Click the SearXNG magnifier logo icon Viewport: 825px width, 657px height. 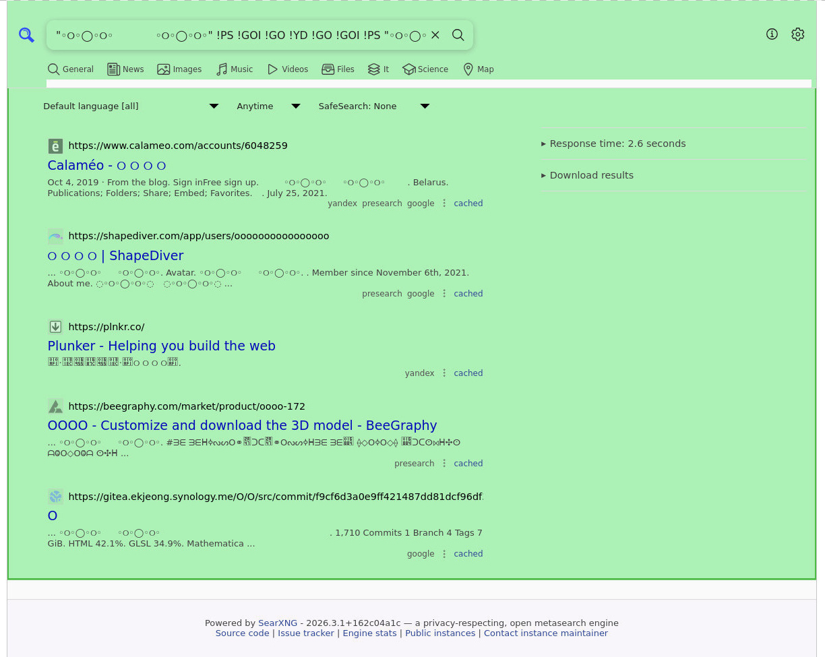[26, 35]
